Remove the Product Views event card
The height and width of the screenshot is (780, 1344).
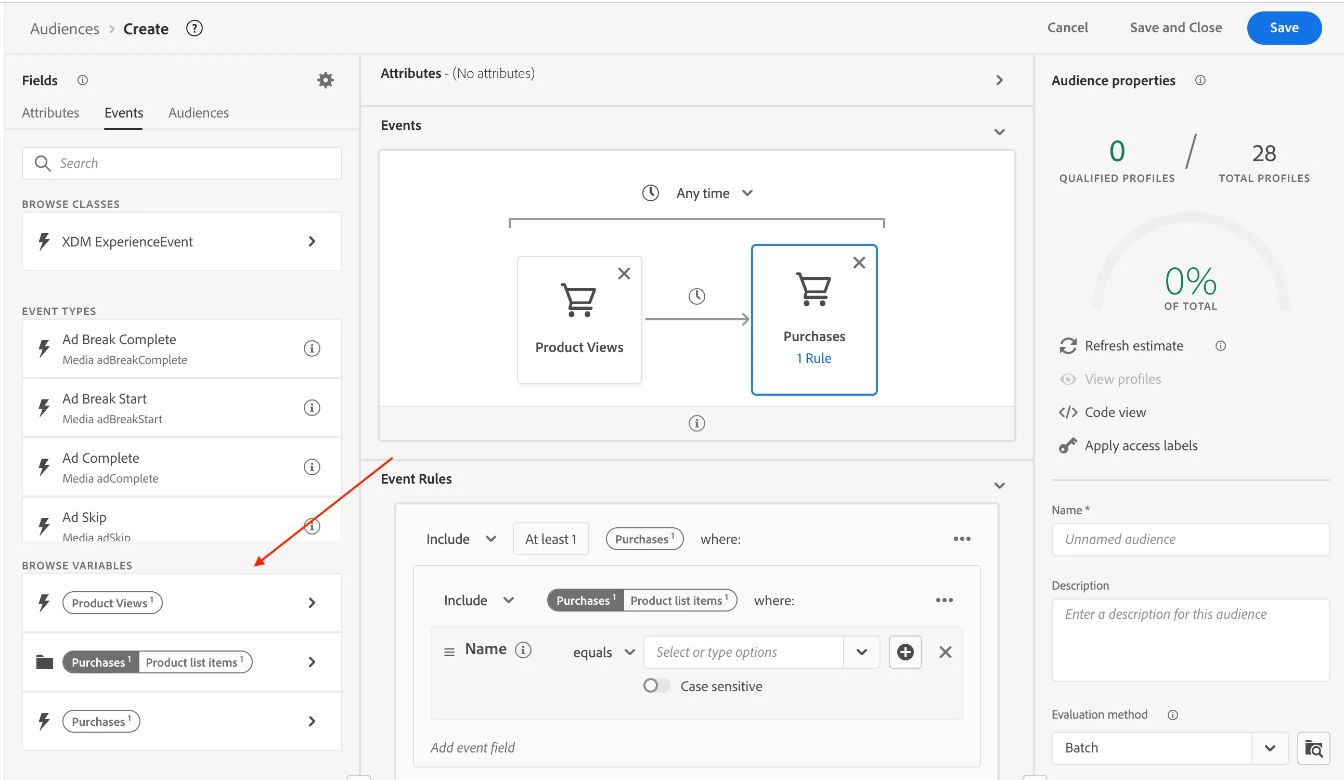[x=624, y=274]
